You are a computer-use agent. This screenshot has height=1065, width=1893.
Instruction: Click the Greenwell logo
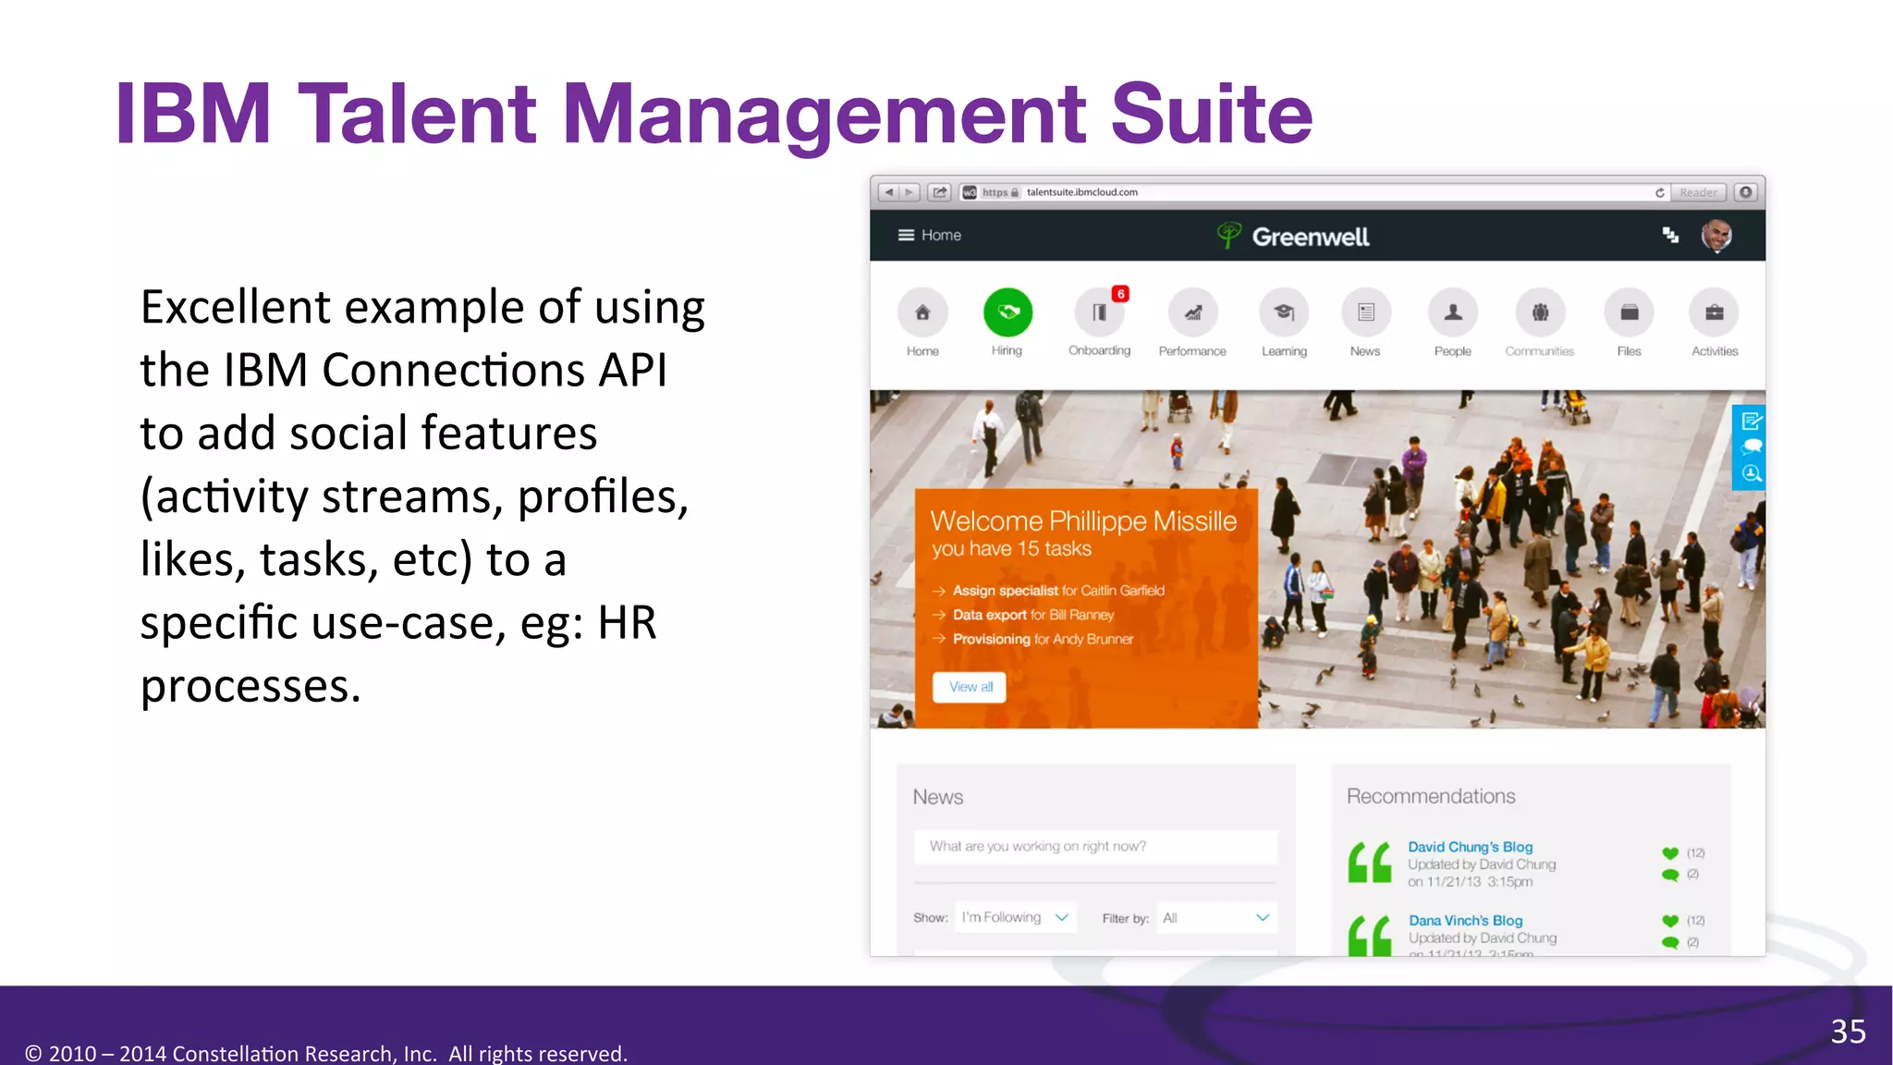pos(1292,236)
